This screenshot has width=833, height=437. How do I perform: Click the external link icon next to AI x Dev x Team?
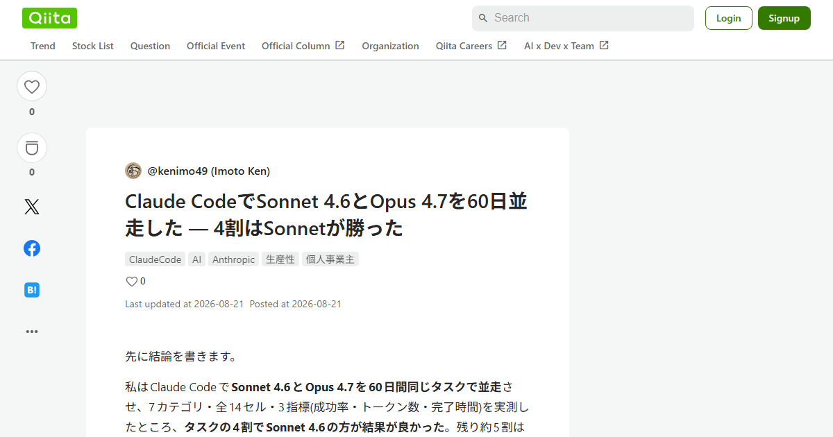pos(604,45)
